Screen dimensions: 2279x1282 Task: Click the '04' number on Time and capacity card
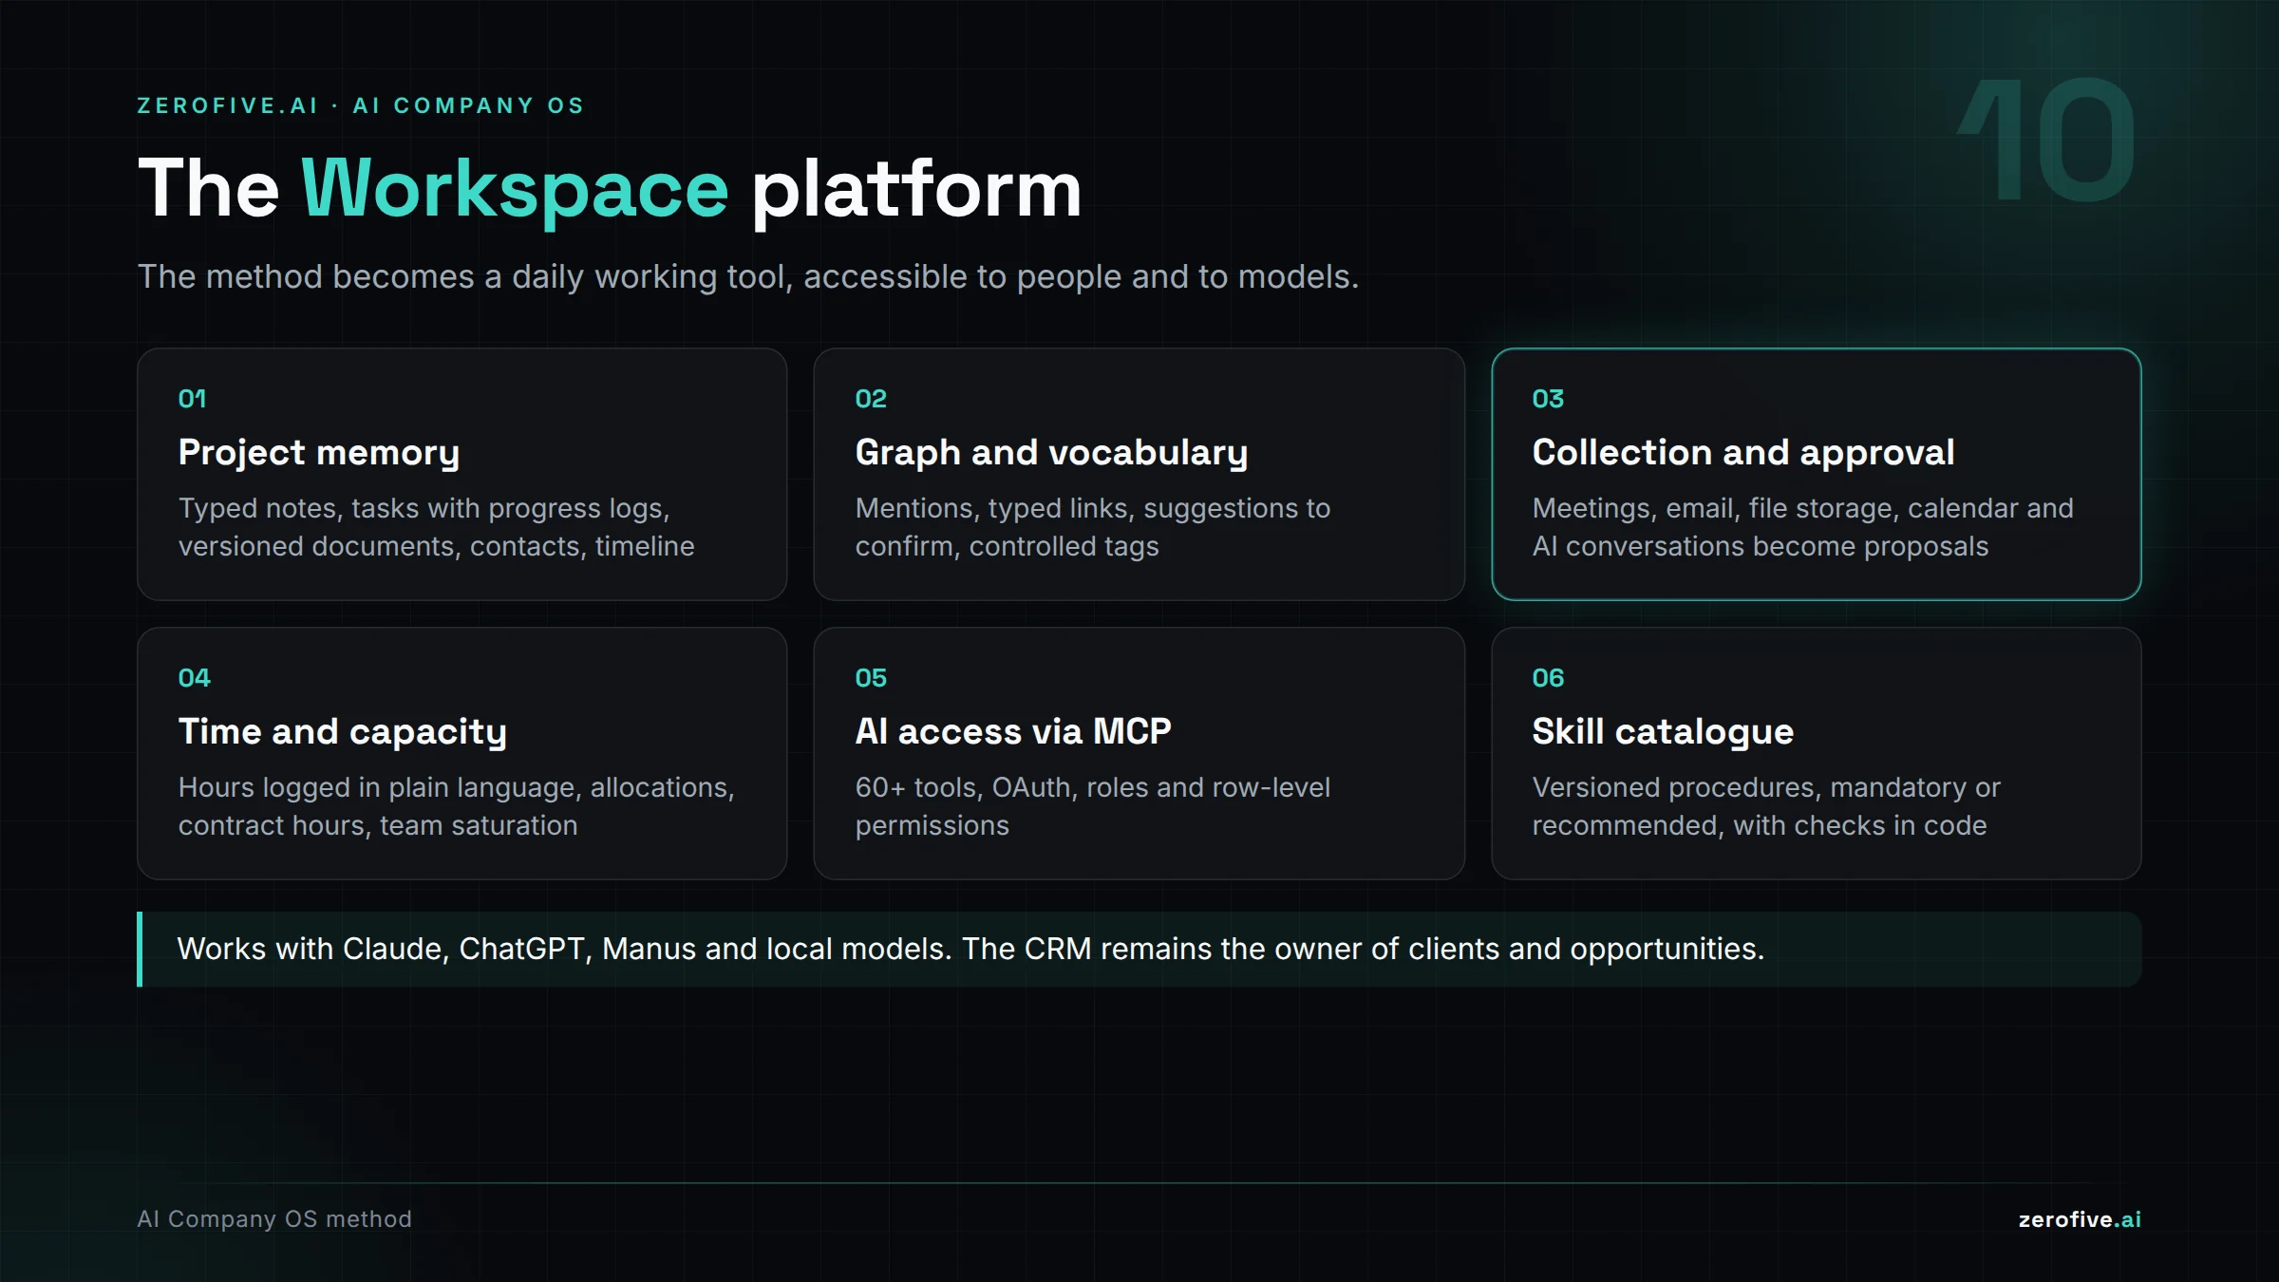pos(194,678)
